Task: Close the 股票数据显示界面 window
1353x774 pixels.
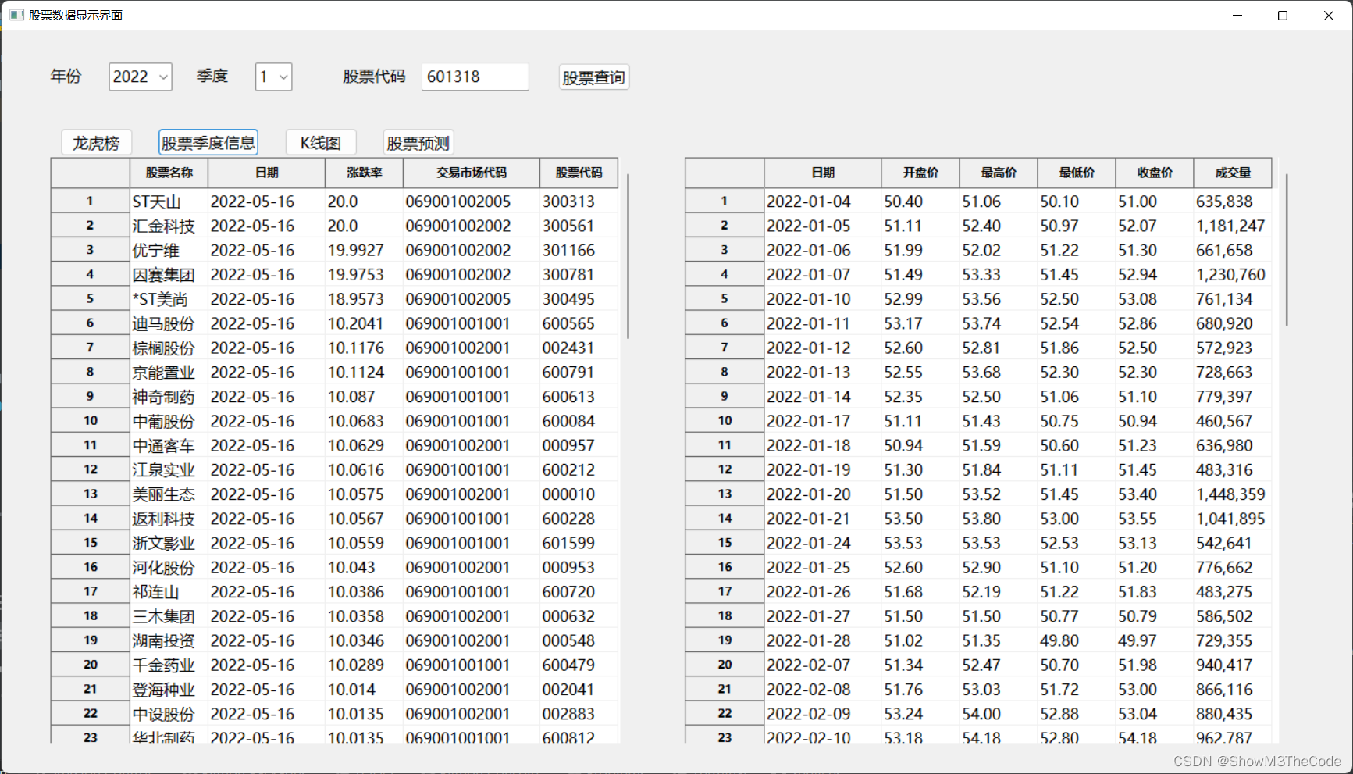Action: [1329, 15]
